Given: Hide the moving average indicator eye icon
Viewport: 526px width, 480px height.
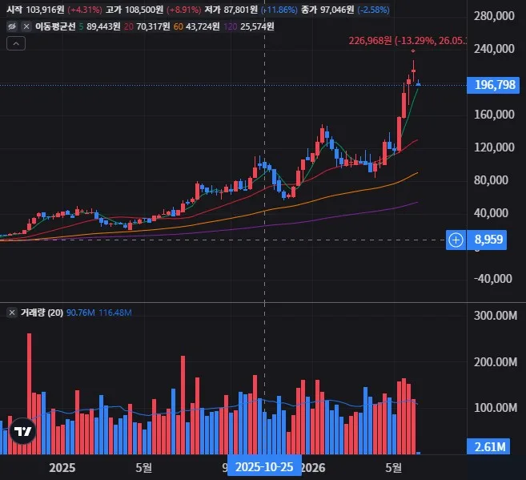Looking at the screenshot, I should pyautogui.click(x=12, y=26).
